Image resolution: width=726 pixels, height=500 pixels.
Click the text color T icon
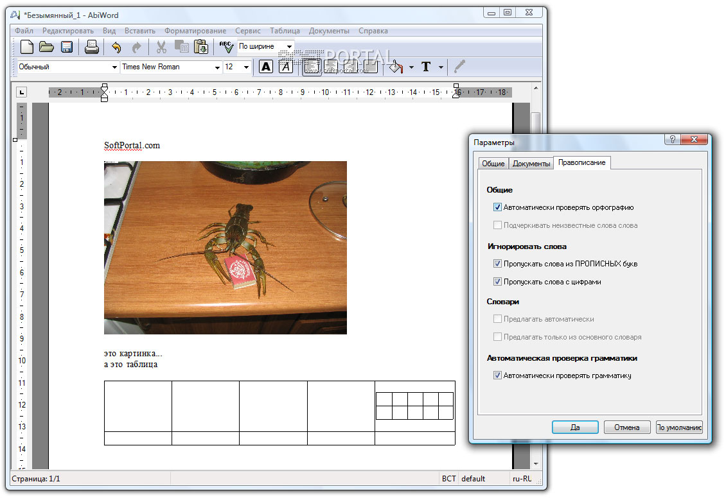(x=426, y=67)
